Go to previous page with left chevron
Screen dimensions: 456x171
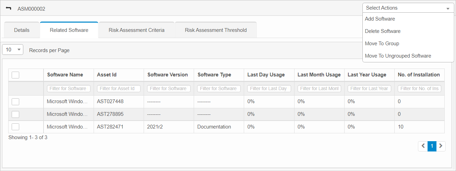423,146
